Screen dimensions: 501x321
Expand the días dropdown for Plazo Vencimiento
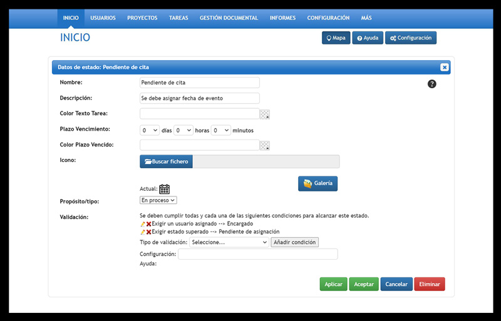coord(150,130)
